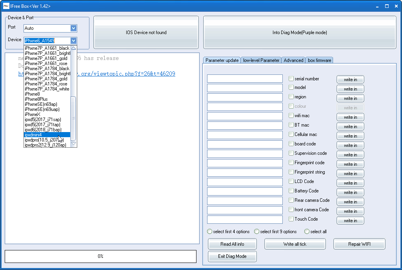
Task: Open the box firmware tab
Action: point(320,60)
